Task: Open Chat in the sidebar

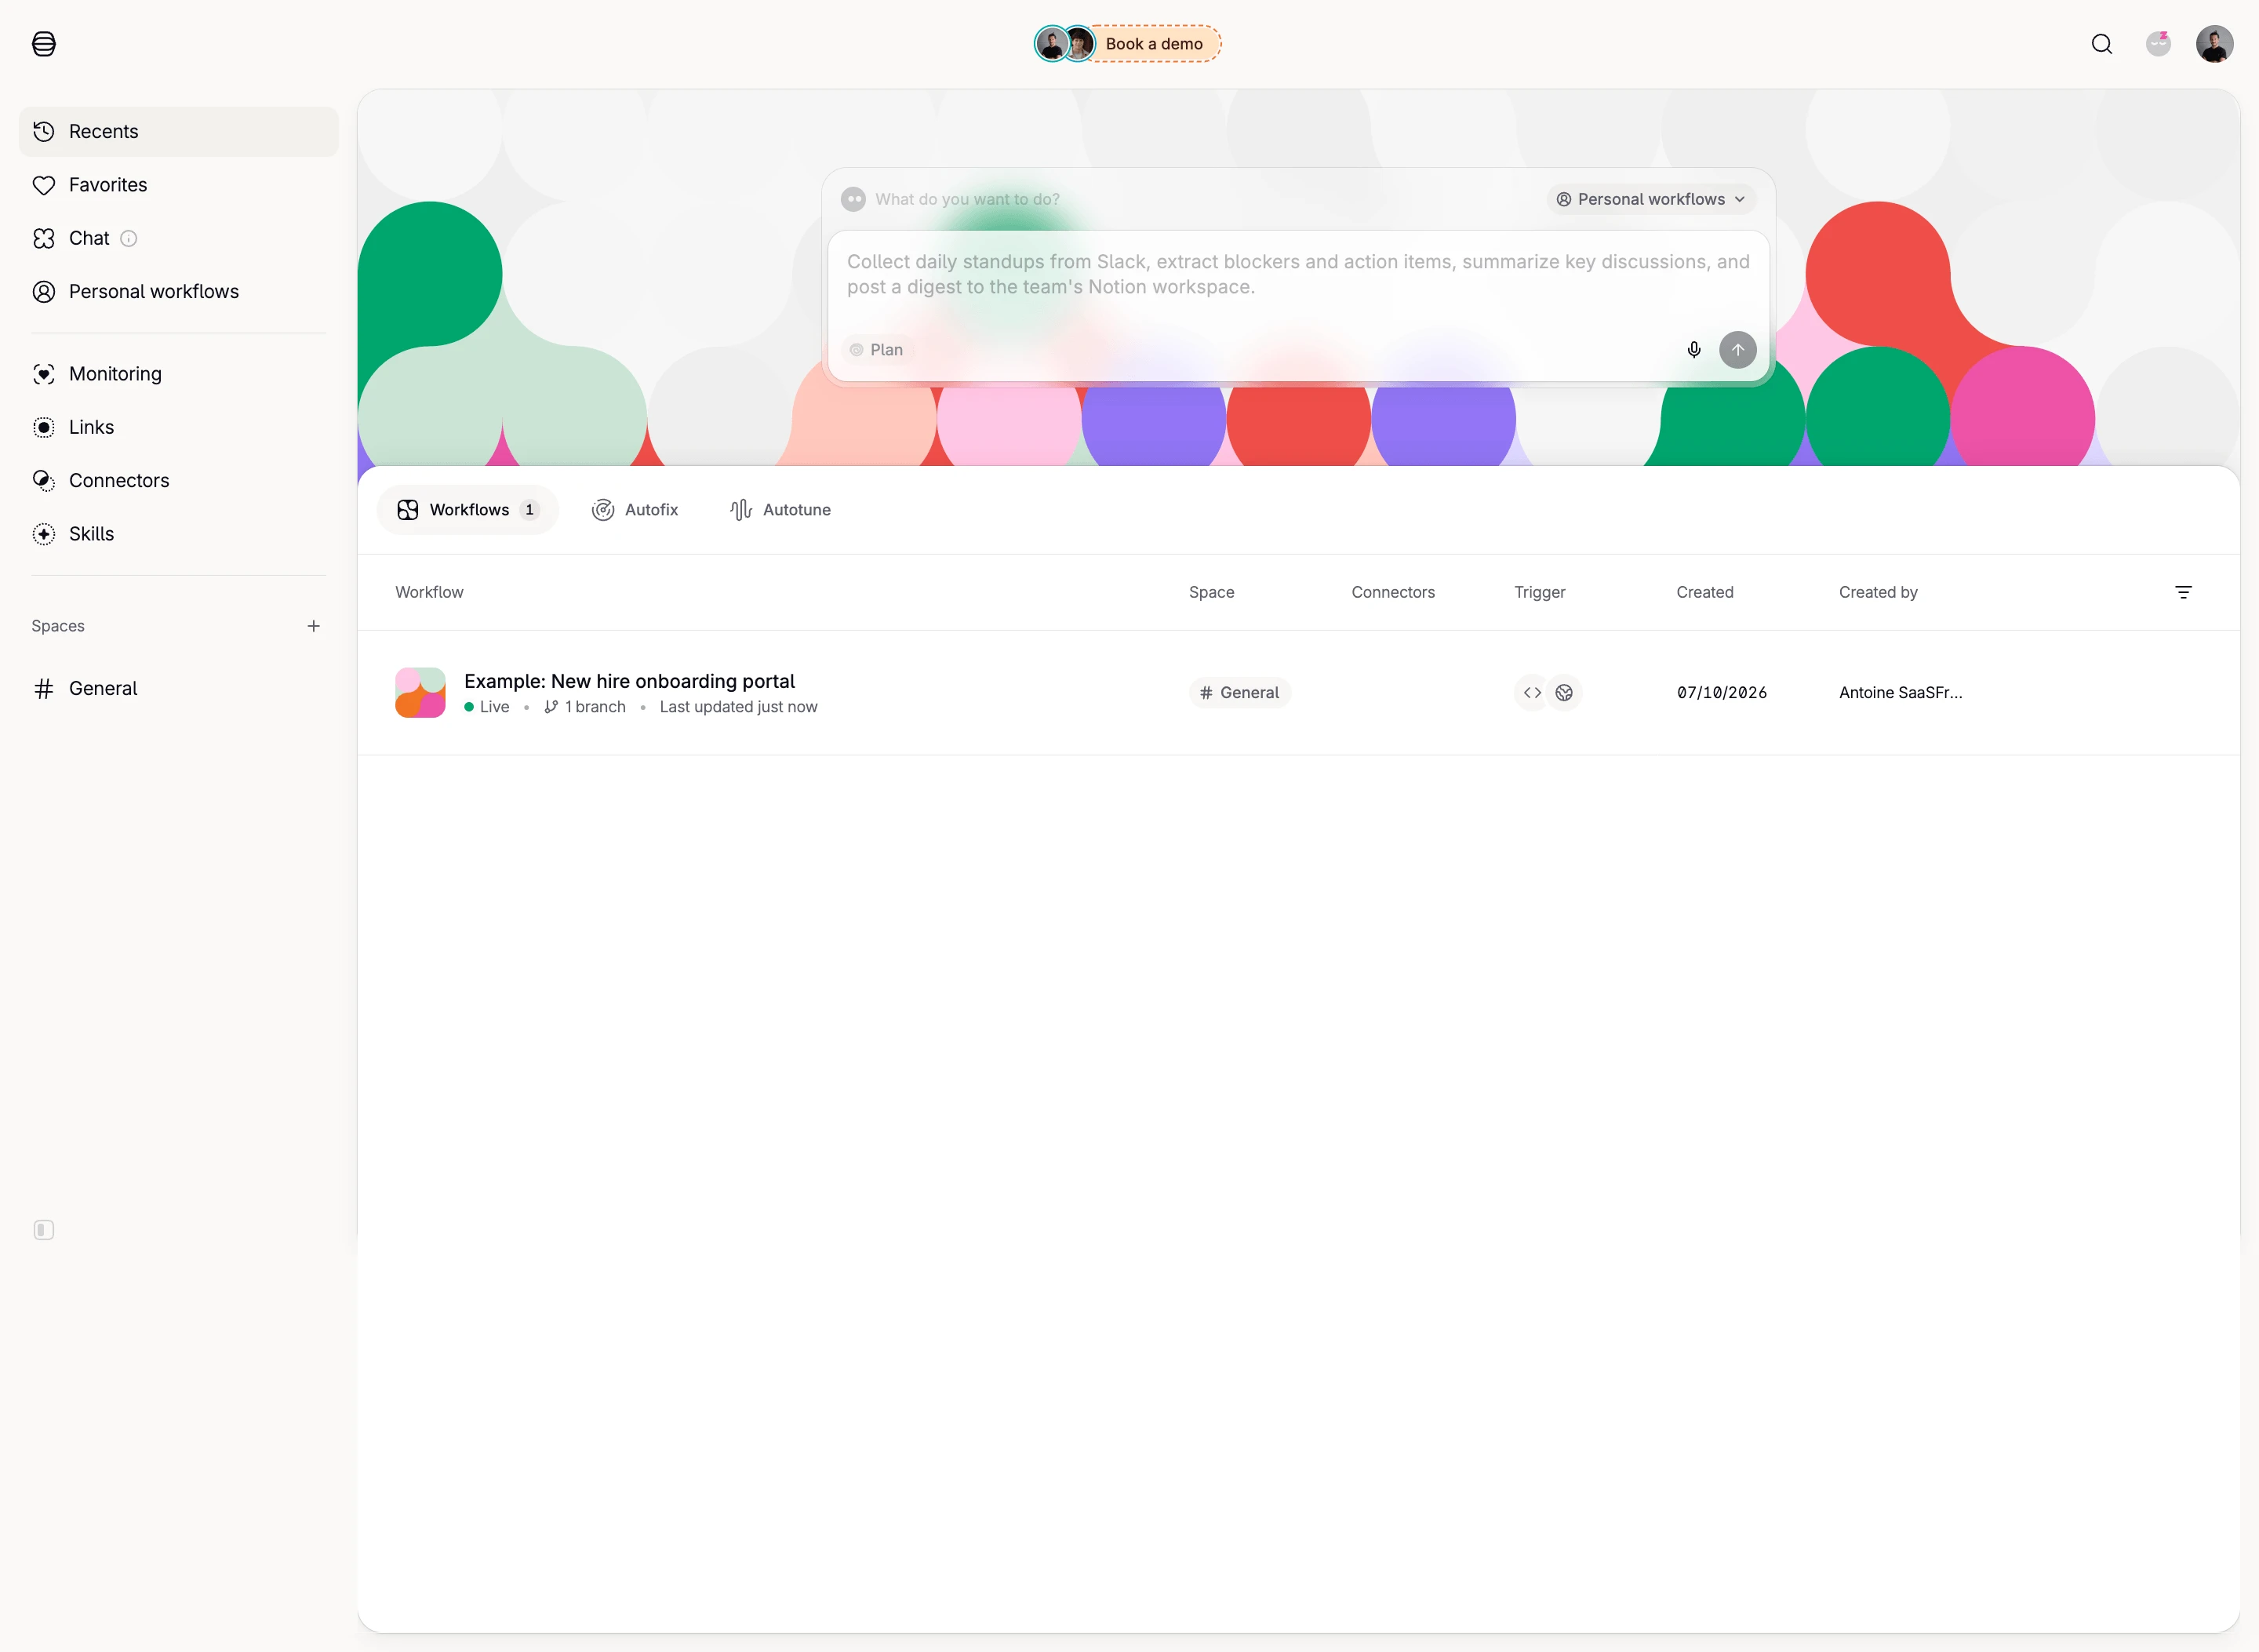Action: point(179,238)
